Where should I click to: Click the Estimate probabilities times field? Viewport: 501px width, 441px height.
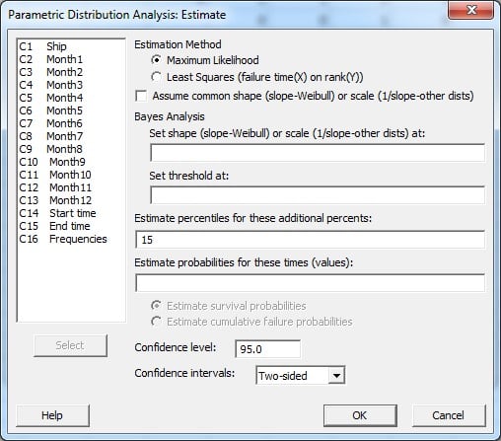click(310, 283)
